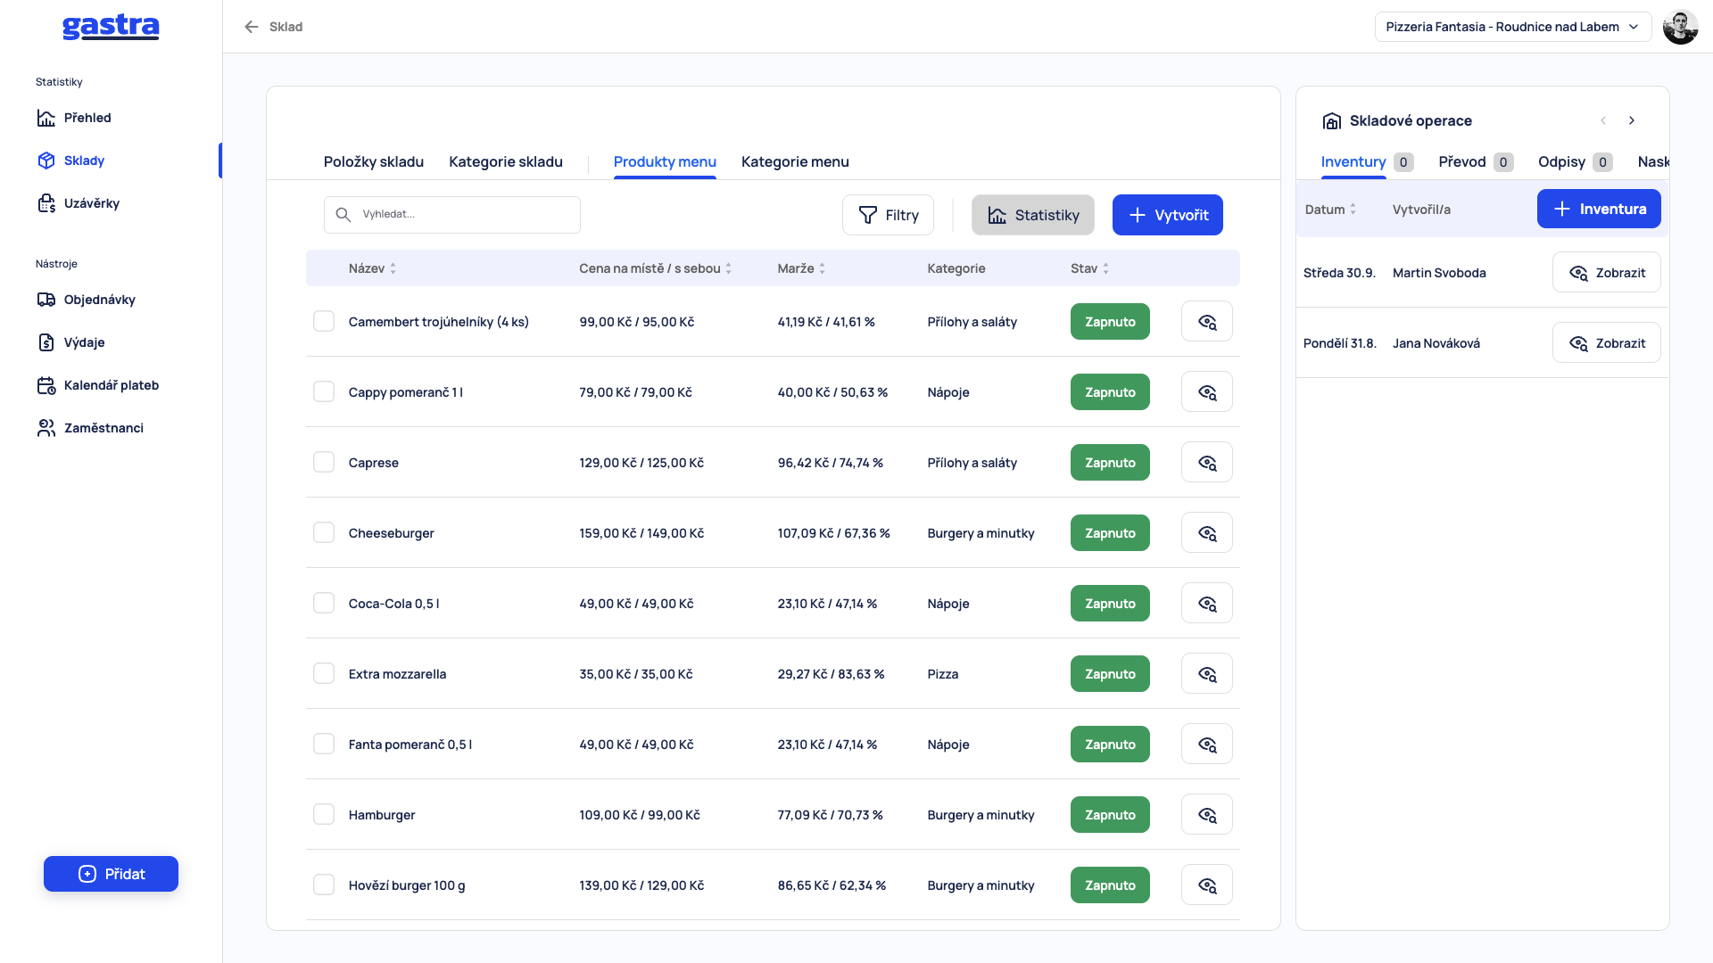Switch to Položky skladu tab

pos(373,161)
